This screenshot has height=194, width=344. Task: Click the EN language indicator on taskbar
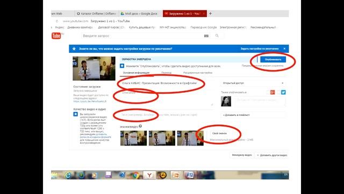286,175
